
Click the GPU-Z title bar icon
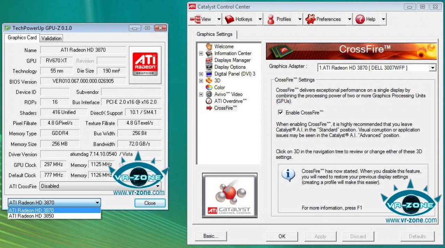tap(7, 28)
